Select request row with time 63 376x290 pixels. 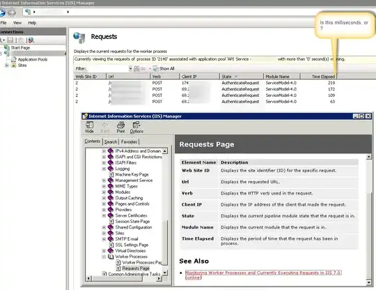click(x=205, y=102)
